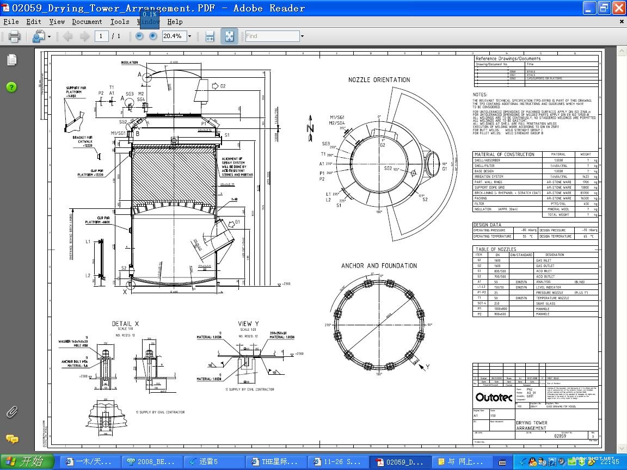Screen dimensions: 627x470
Task: Click the INSULATION label atop tower drawing
Action: (130, 63)
